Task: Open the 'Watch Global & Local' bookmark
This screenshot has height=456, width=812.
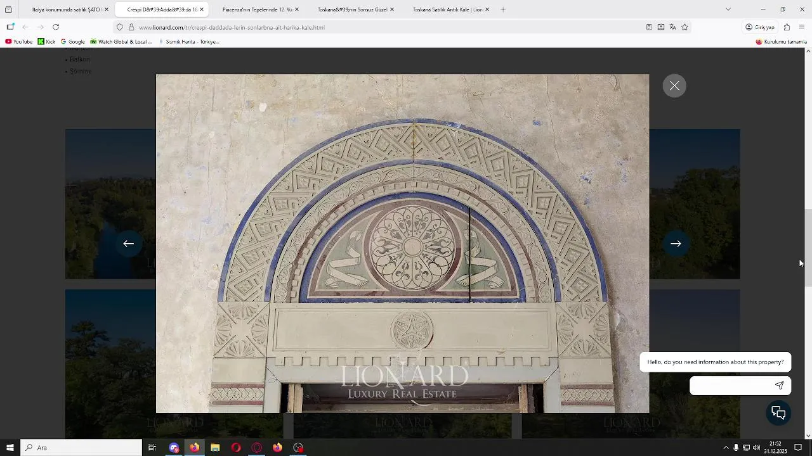Action: pyautogui.click(x=121, y=42)
